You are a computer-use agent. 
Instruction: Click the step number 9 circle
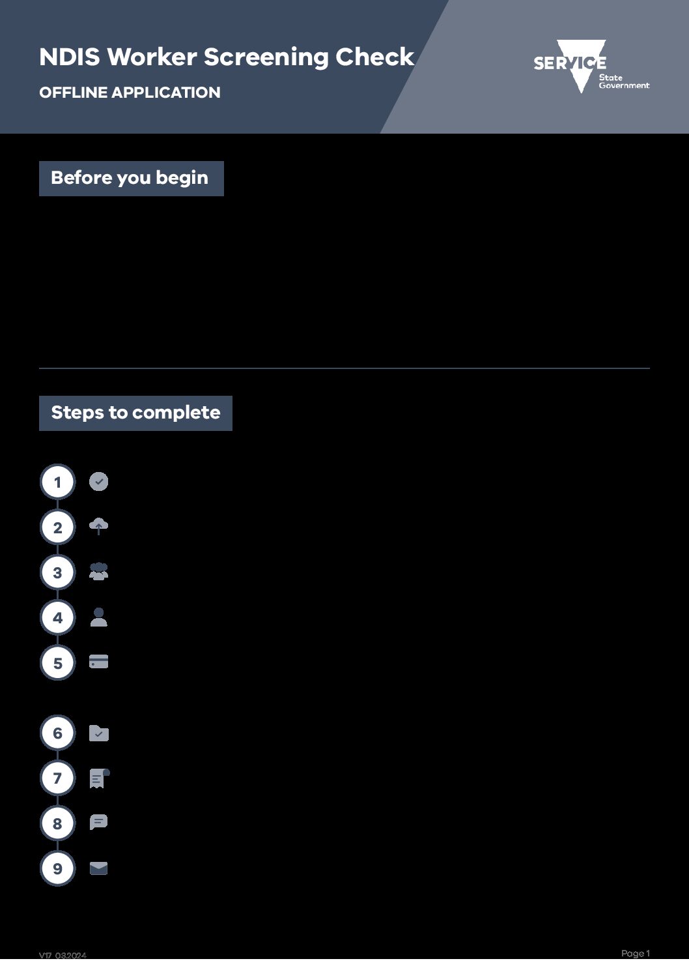(x=57, y=868)
